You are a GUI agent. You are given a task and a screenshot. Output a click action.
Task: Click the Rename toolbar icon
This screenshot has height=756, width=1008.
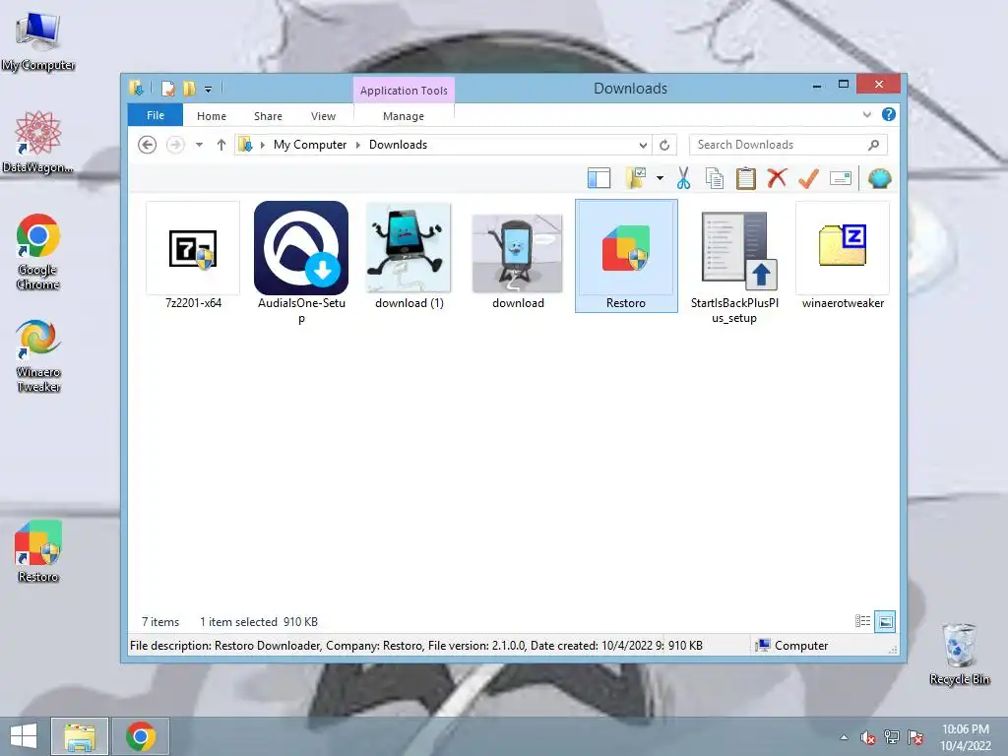[x=841, y=178]
